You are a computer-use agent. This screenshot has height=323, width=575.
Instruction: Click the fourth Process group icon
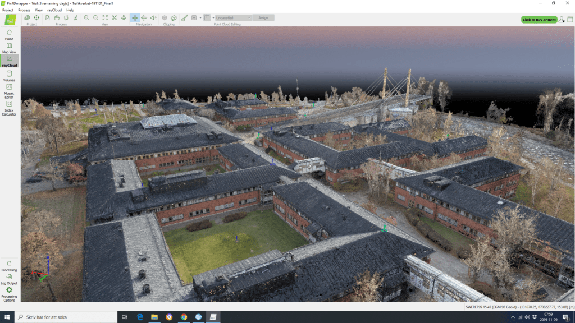[76, 17]
